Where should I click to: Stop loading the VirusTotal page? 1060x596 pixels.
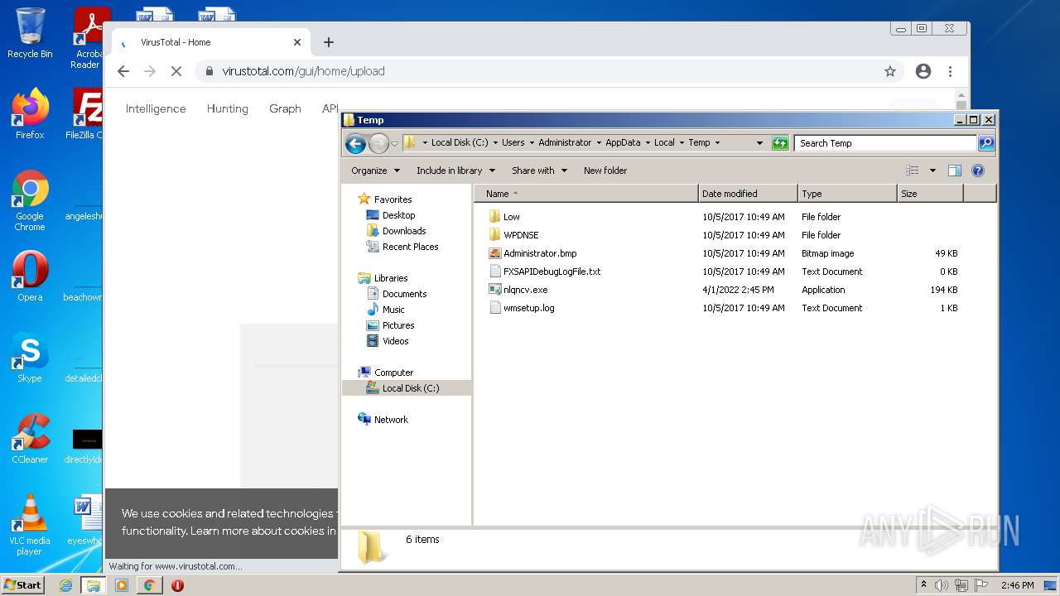[x=176, y=71]
